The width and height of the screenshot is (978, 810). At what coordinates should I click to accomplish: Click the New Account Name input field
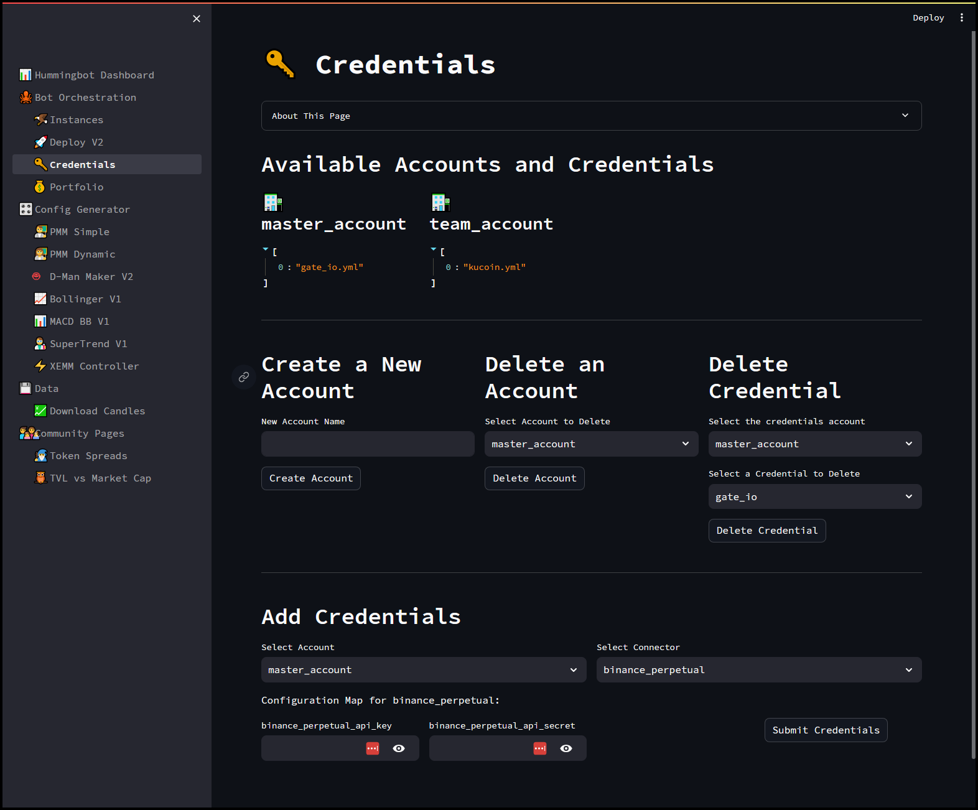click(368, 444)
